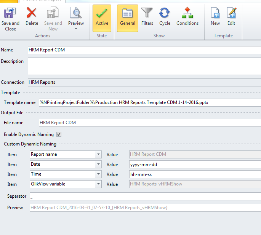Click the Custom Dynamic Naming heading
The image size is (261, 235).
tap(30, 144)
